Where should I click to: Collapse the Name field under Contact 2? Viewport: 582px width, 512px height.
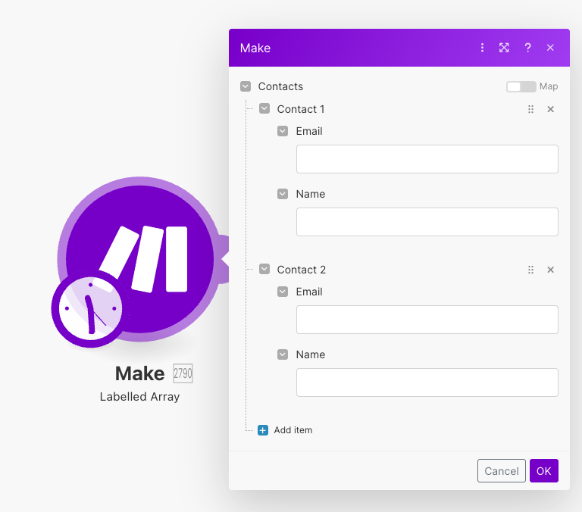pos(283,354)
